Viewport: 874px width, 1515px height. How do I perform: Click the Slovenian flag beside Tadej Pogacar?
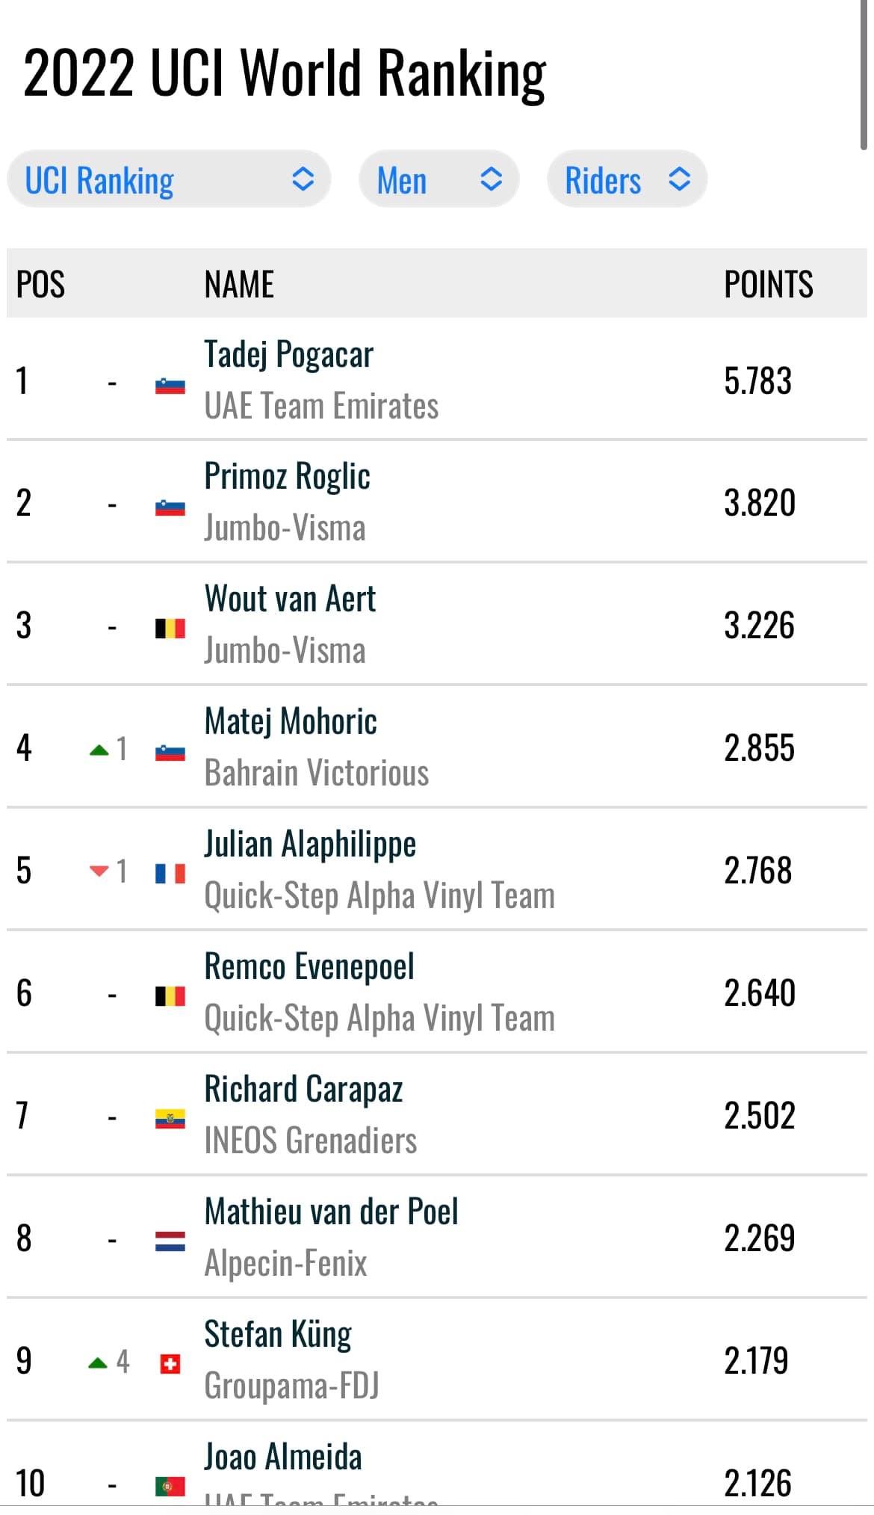click(x=170, y=386)
